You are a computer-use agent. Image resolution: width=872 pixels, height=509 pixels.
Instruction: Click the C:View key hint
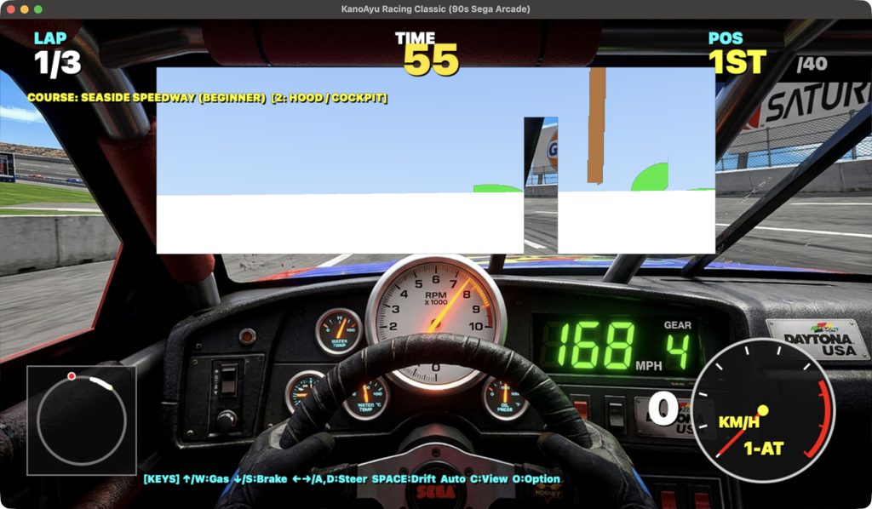(489, 479)
